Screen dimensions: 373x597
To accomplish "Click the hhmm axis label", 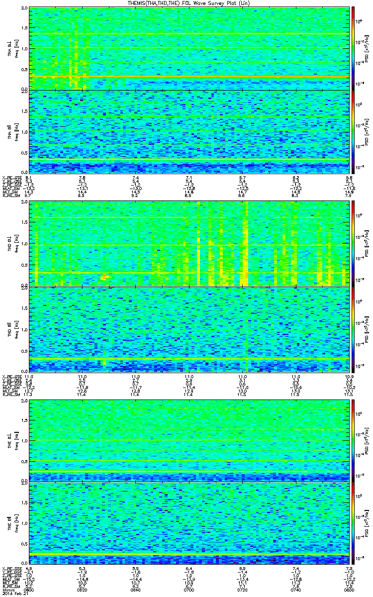I will [x=8, y=590].
